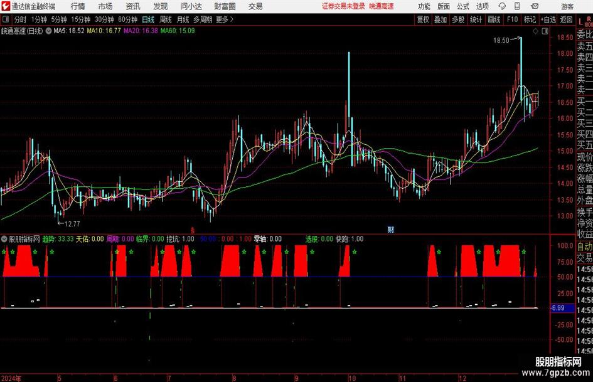Open the 市场 menu
The height and width of the screenshot is (382, 593).
click(x=105, y=6)
